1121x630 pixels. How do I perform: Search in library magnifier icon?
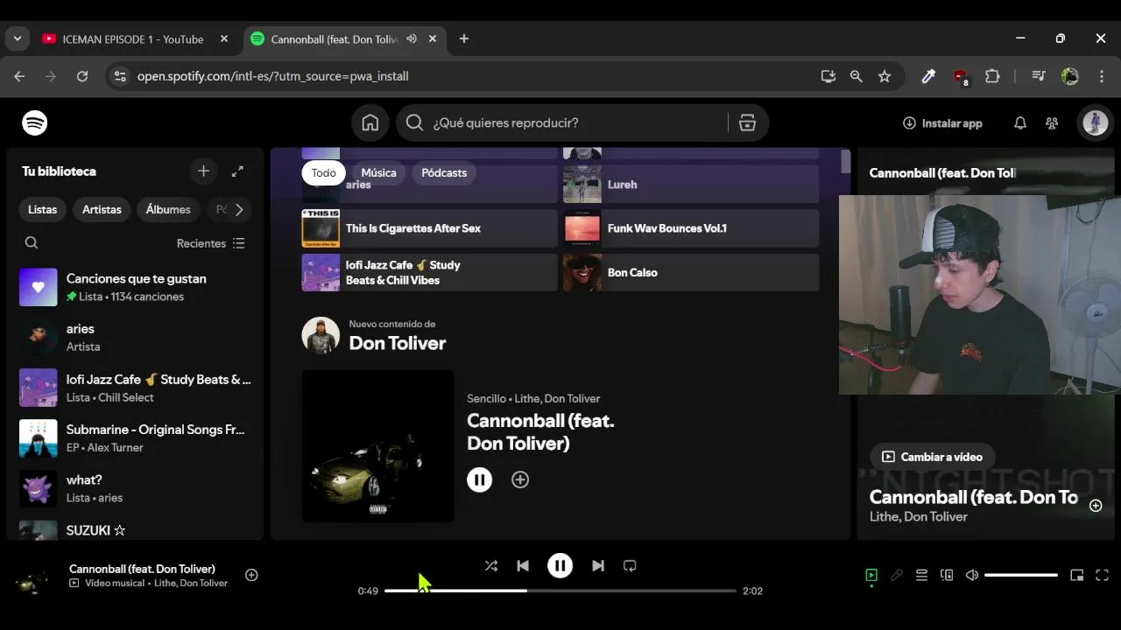32,242
